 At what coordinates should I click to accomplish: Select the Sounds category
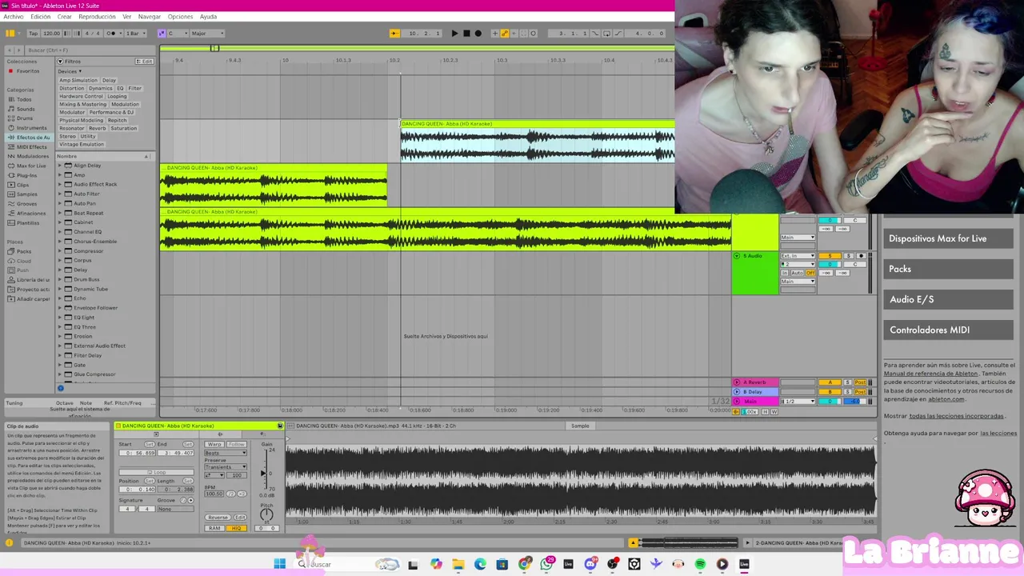click(x=26, y=109)
